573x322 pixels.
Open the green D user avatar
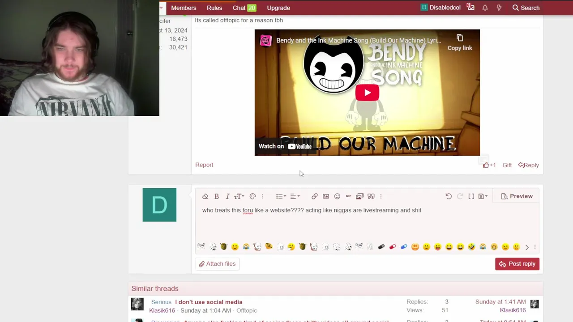tap(159, 205)
